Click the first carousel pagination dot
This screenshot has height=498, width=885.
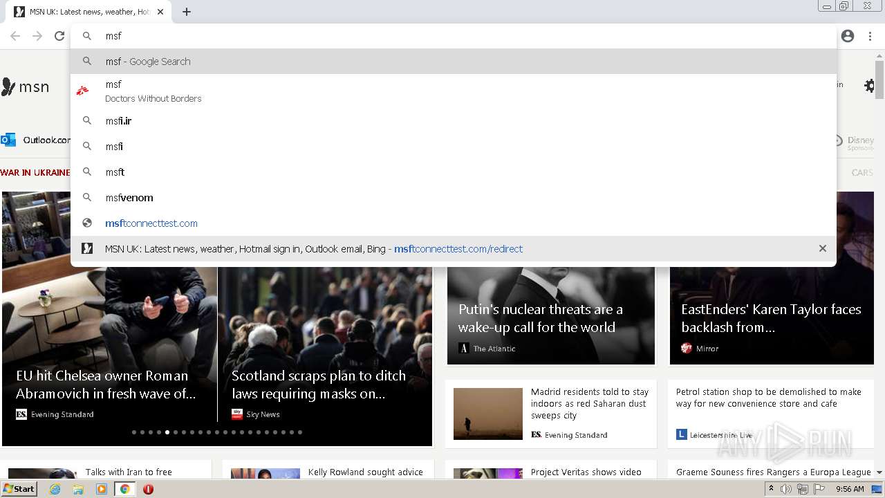point(134,432)
